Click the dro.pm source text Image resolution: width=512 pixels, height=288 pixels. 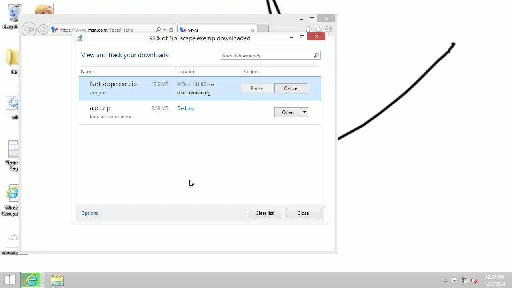click(x=98, y=93)
